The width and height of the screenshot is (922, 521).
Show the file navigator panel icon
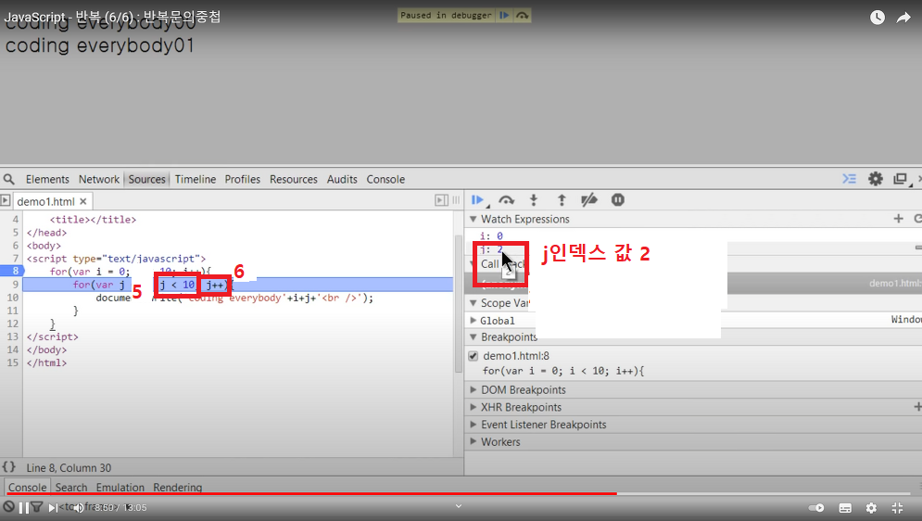click(x=6, y=200)
